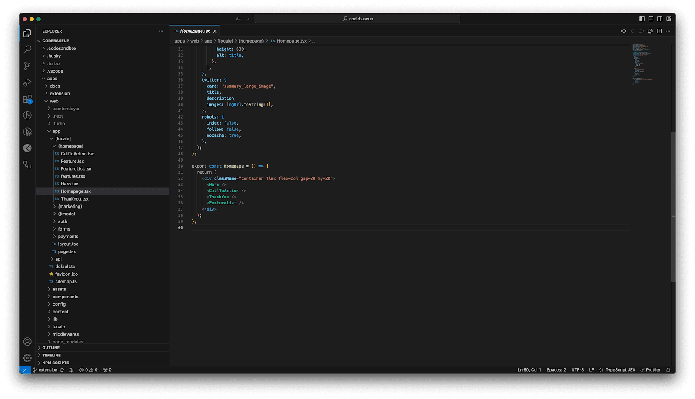The image size is (695, 399).
Task: Open the previous revision of the file
Action: 623,31
